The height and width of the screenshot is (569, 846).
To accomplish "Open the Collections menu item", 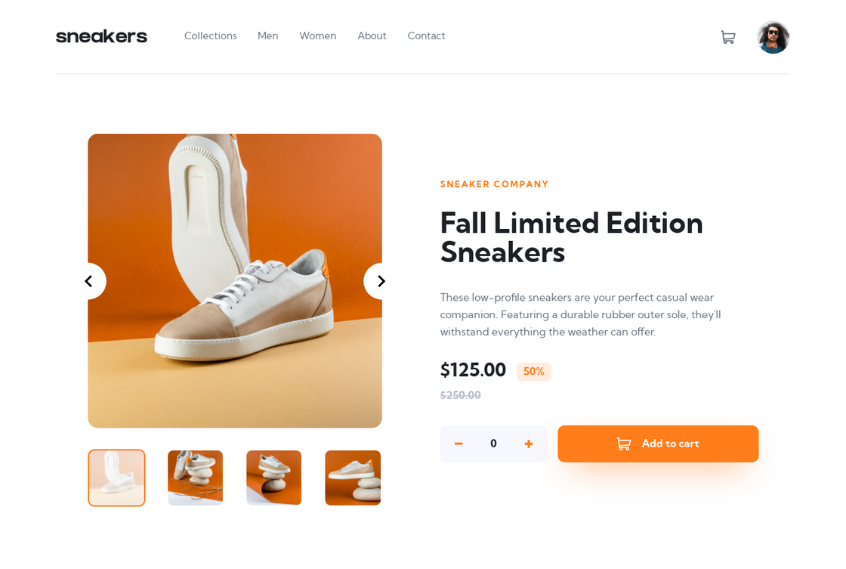I will (211, 36).
